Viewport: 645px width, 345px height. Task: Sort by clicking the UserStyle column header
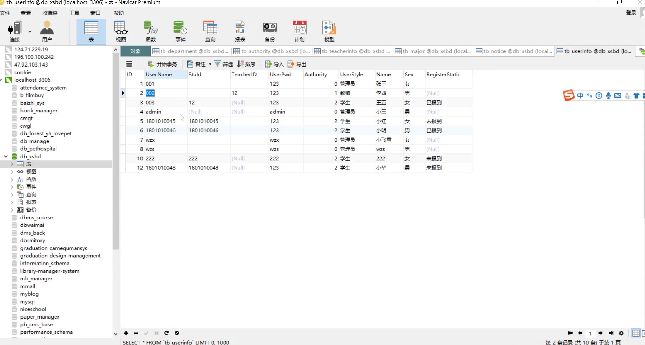[351, 74]
